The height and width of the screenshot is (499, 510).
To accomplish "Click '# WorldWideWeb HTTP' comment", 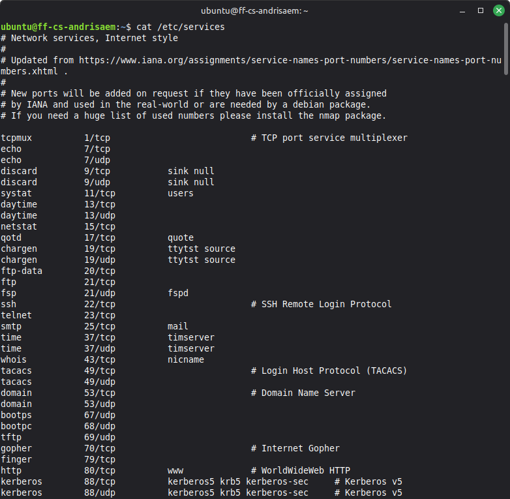I will 301,470.
